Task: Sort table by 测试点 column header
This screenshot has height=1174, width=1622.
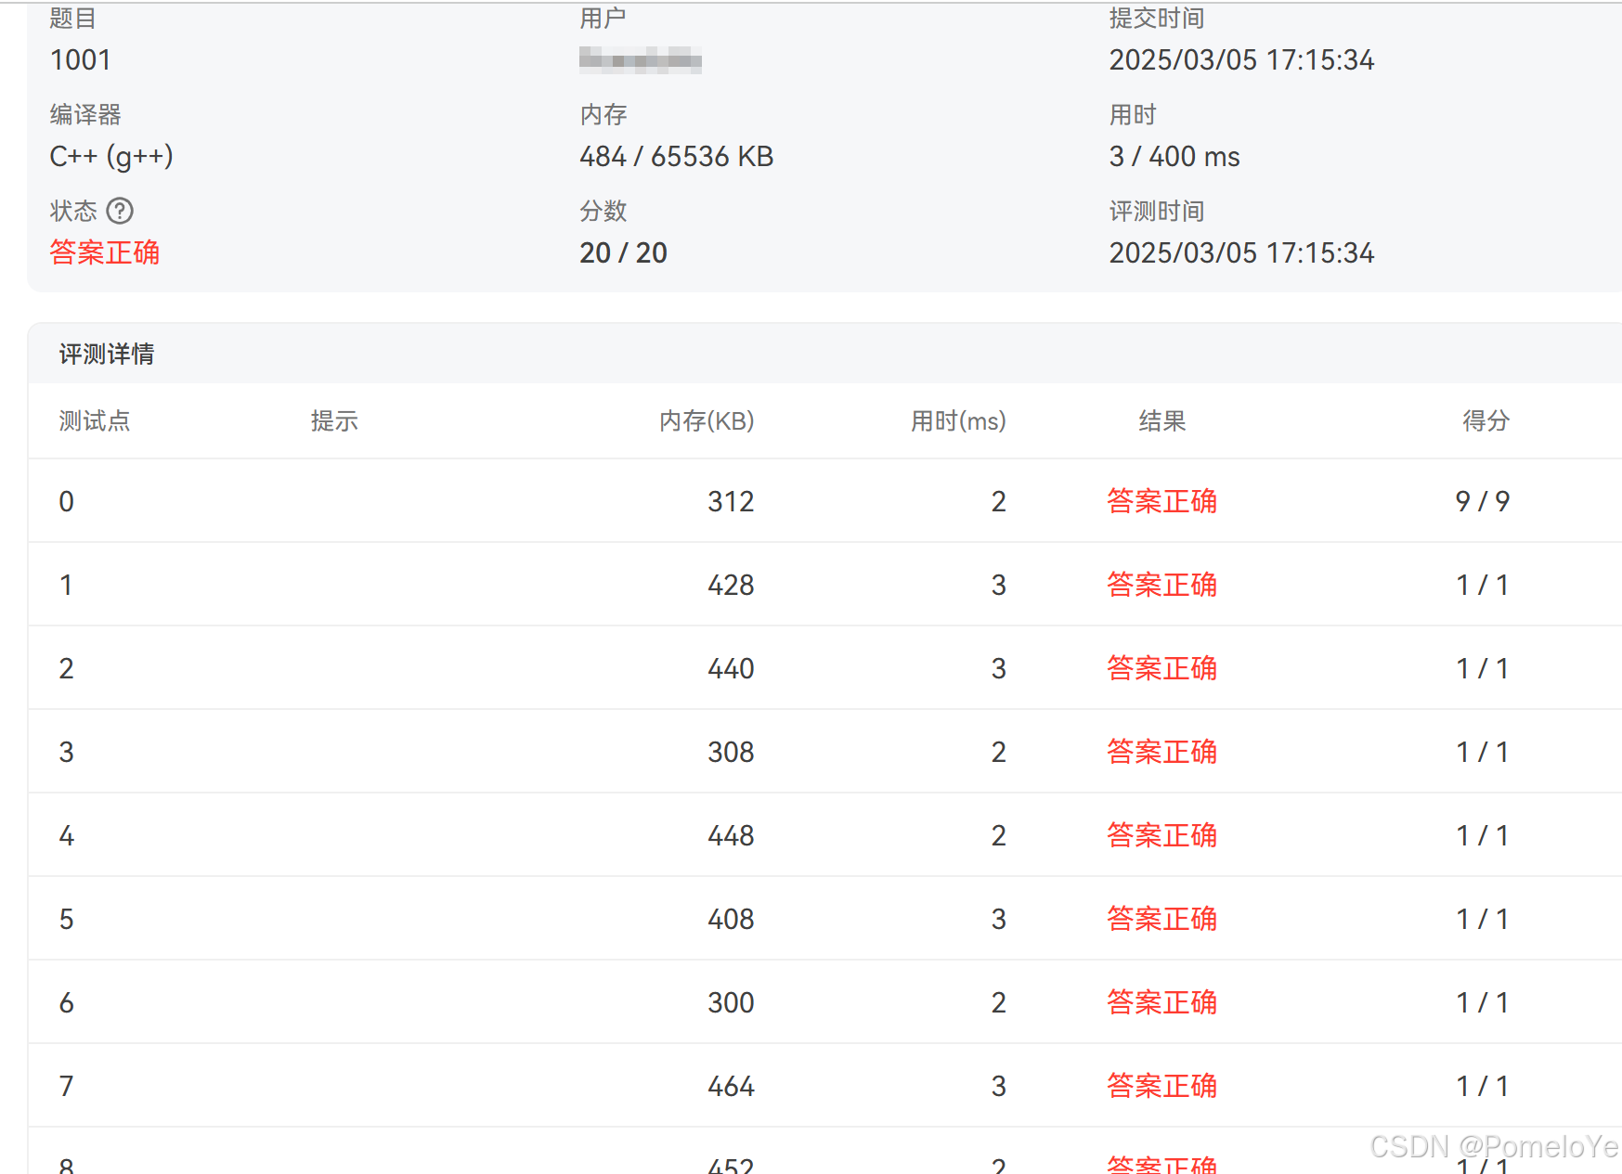Action: pyautogui.click(x=94, y=420)
